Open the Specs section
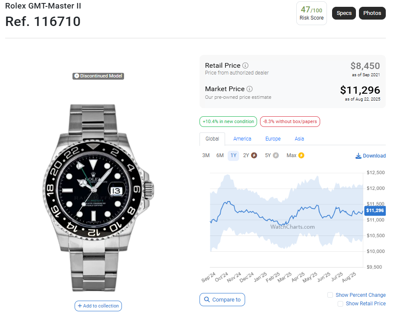 point(344,13)
